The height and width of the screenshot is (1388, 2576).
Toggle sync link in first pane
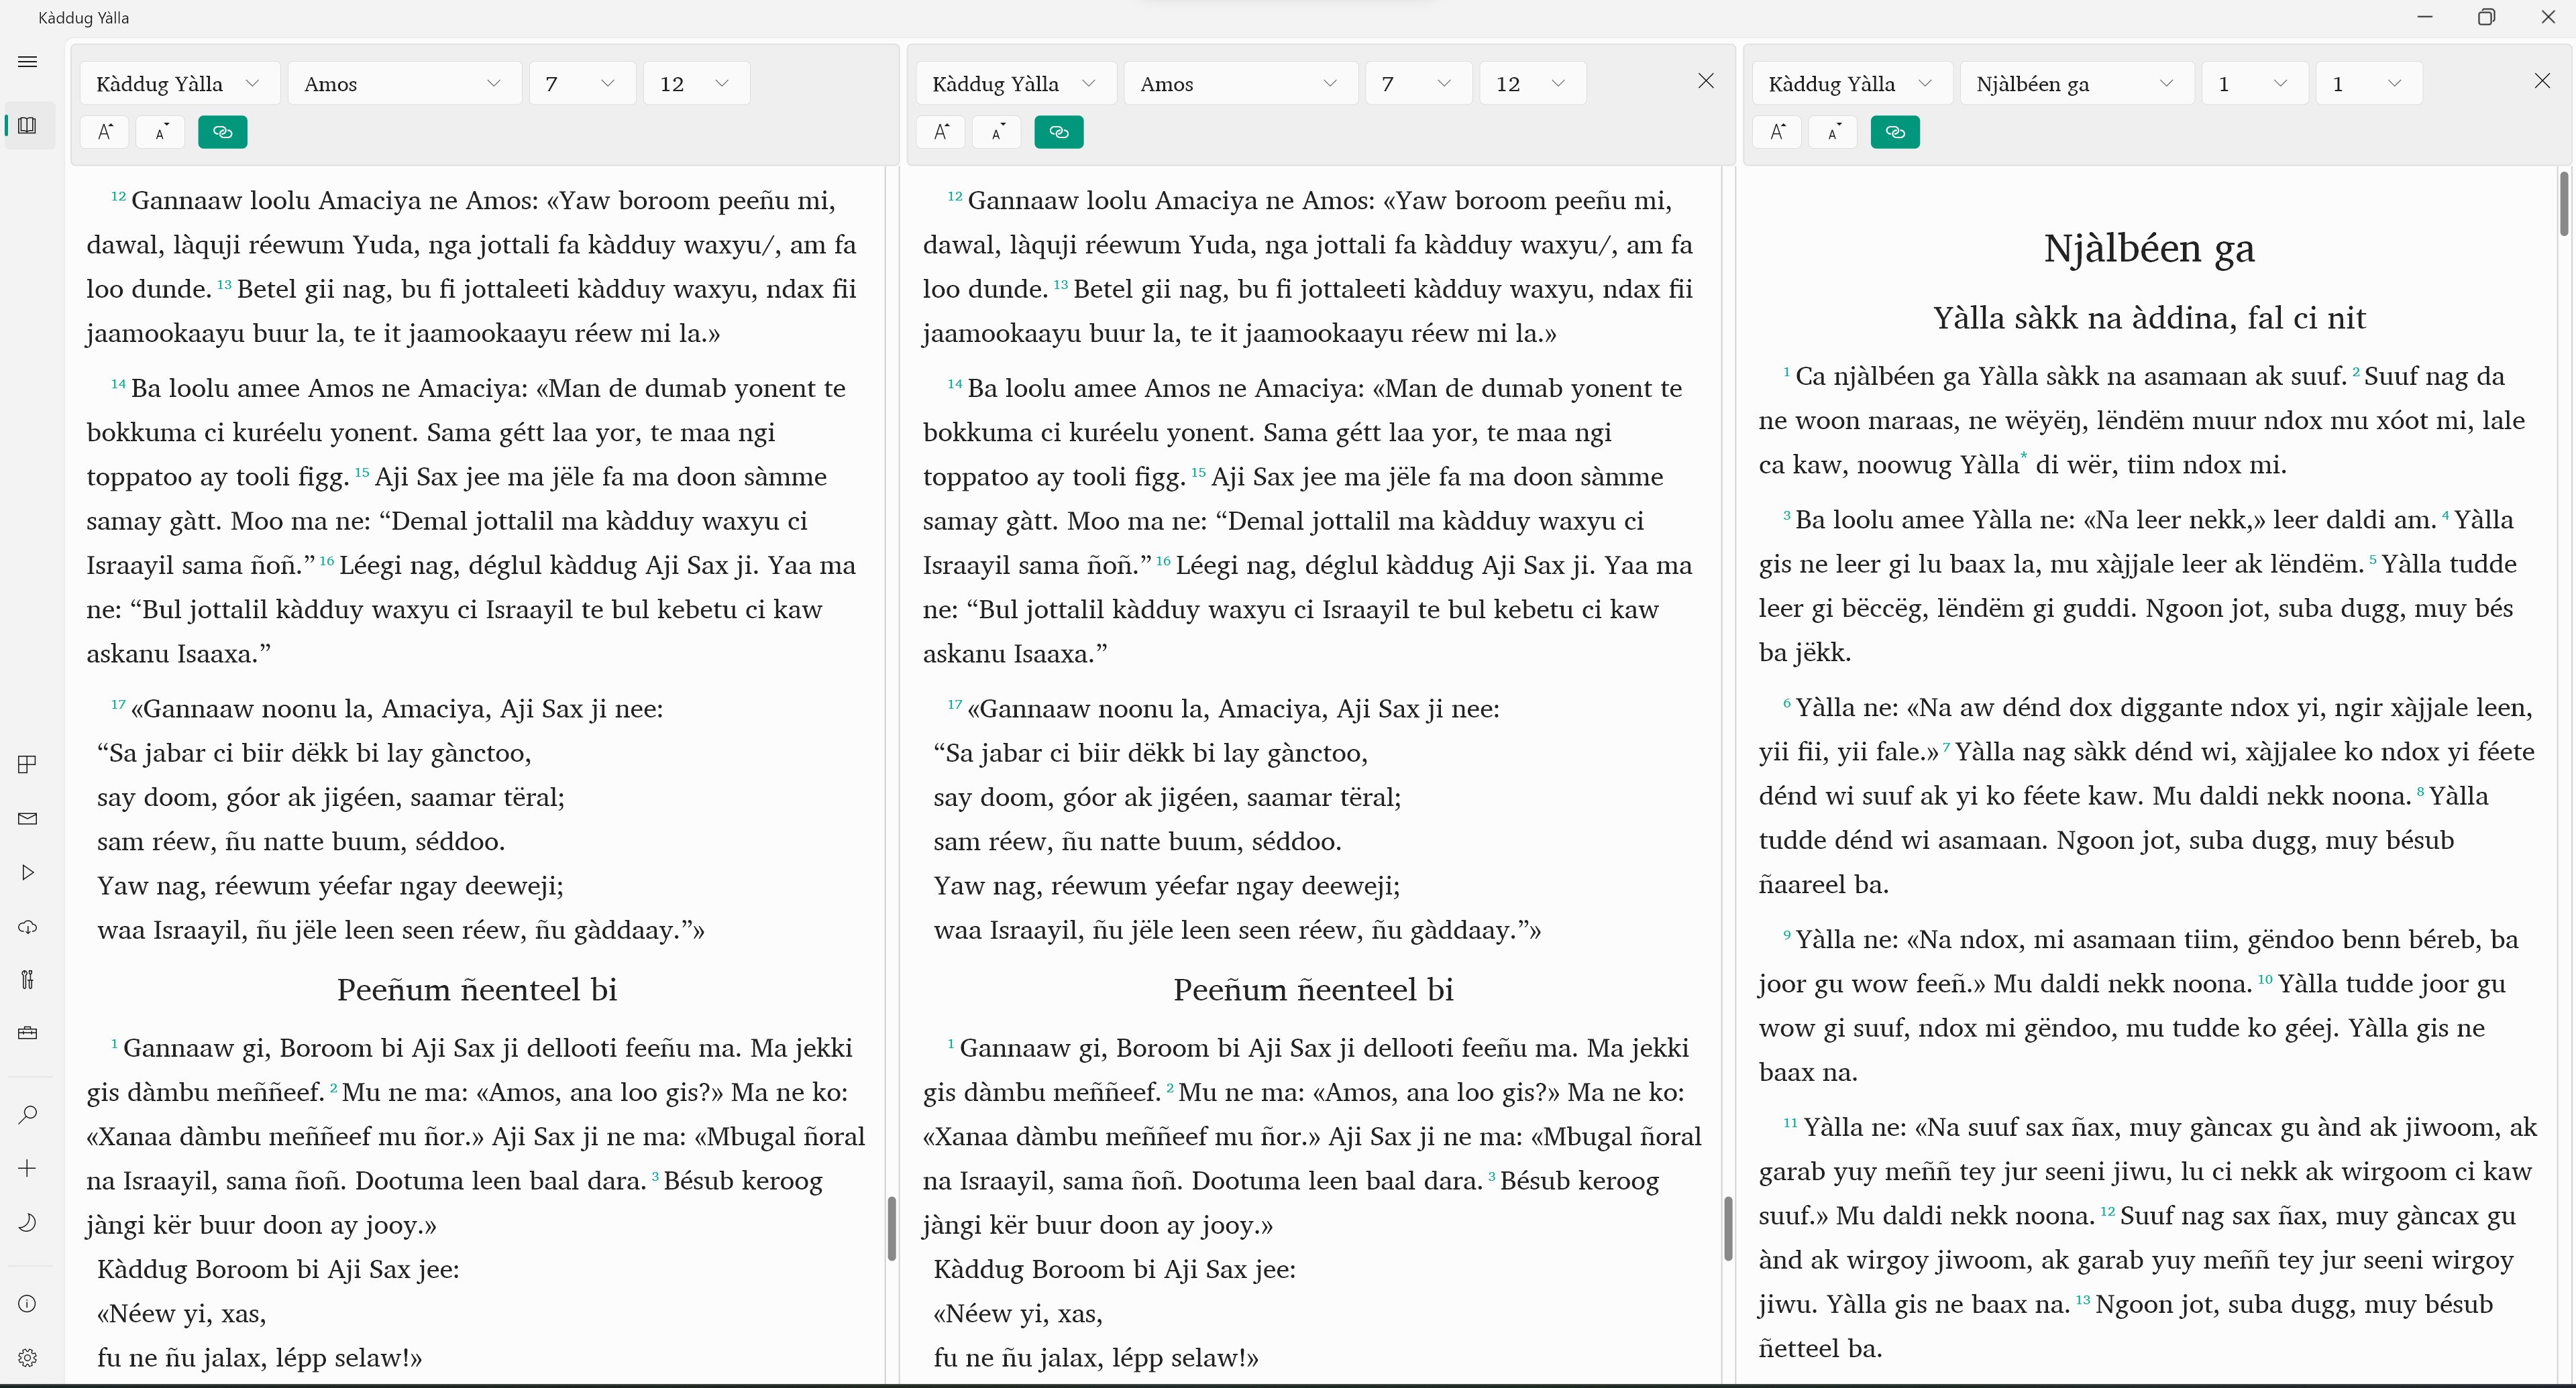[x=222, y=132]
